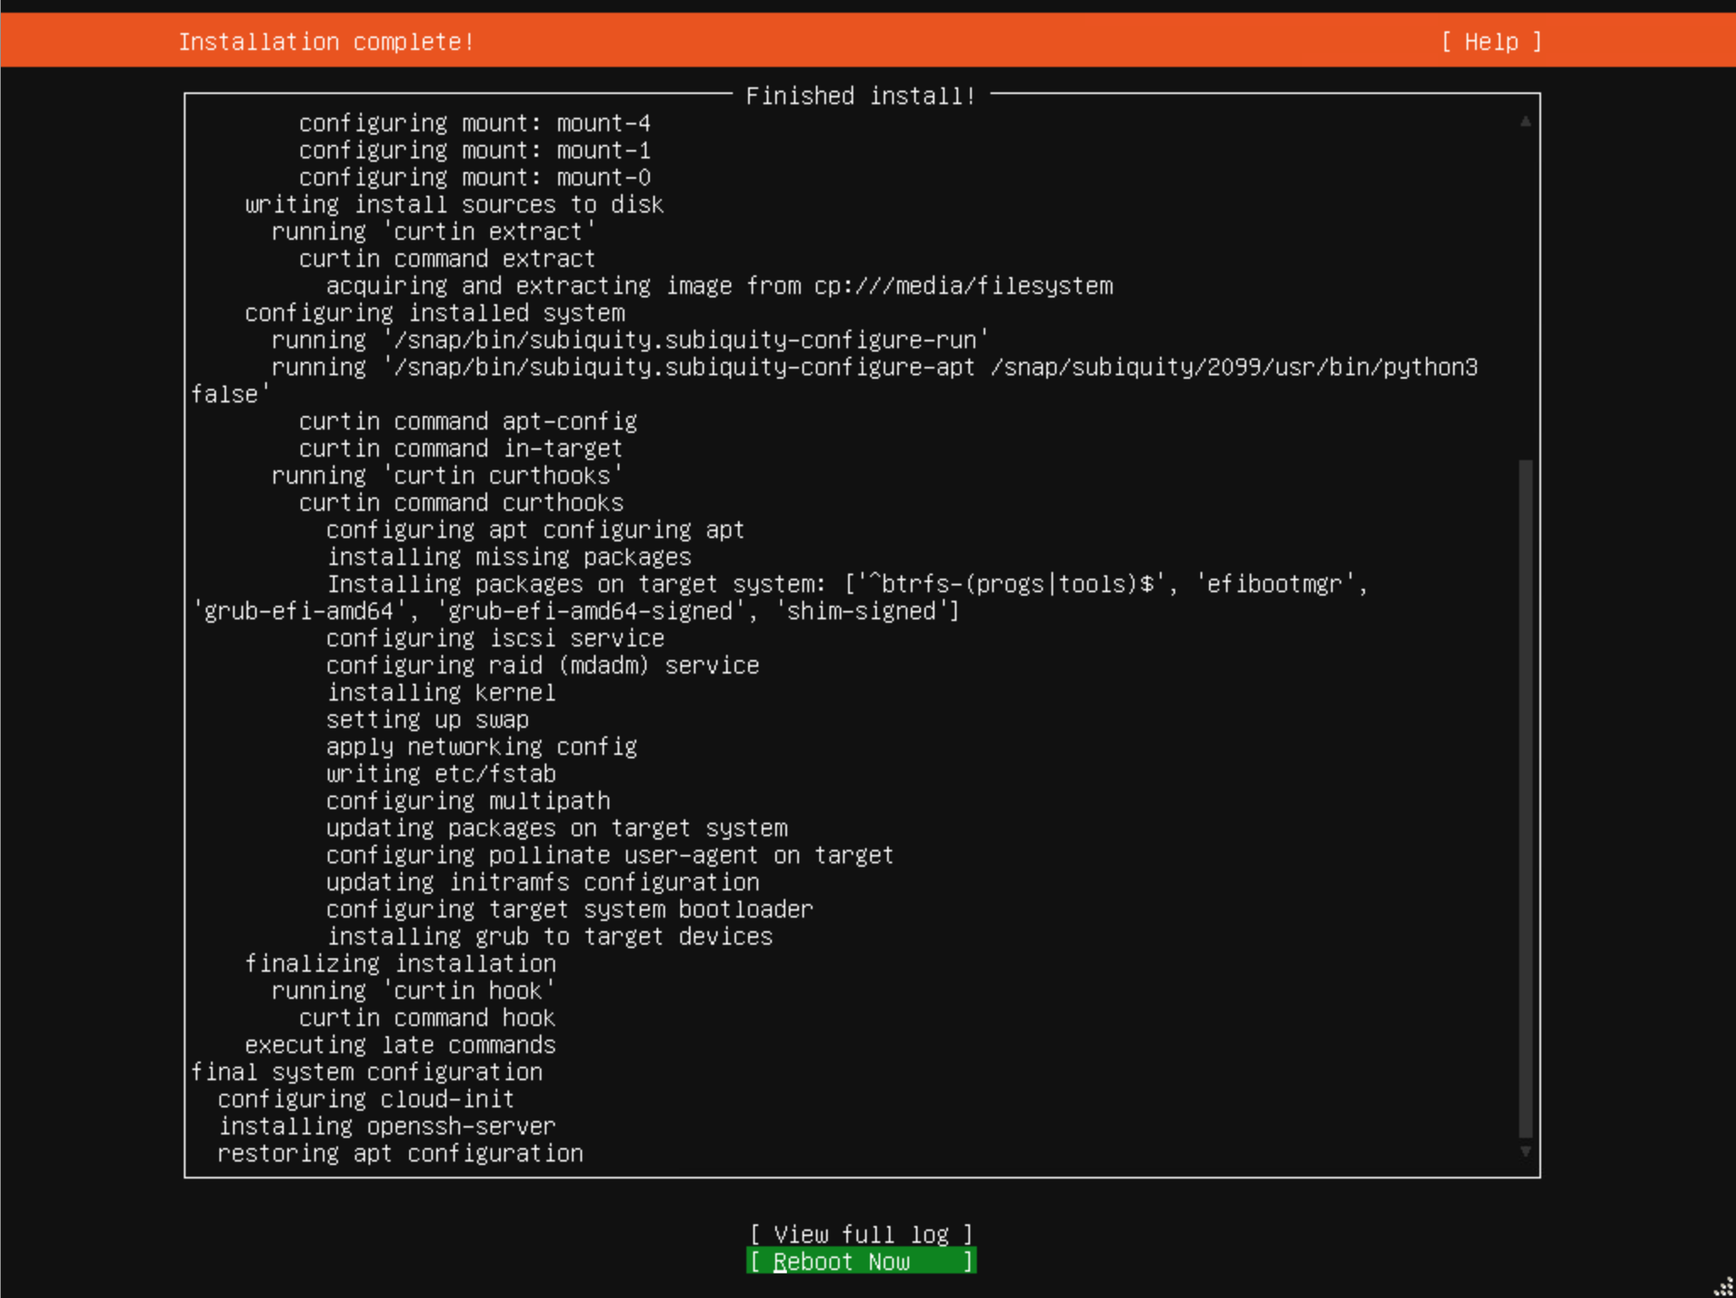
Task: Click the 'final system configuration' log entry
Action: (367, 1072)
